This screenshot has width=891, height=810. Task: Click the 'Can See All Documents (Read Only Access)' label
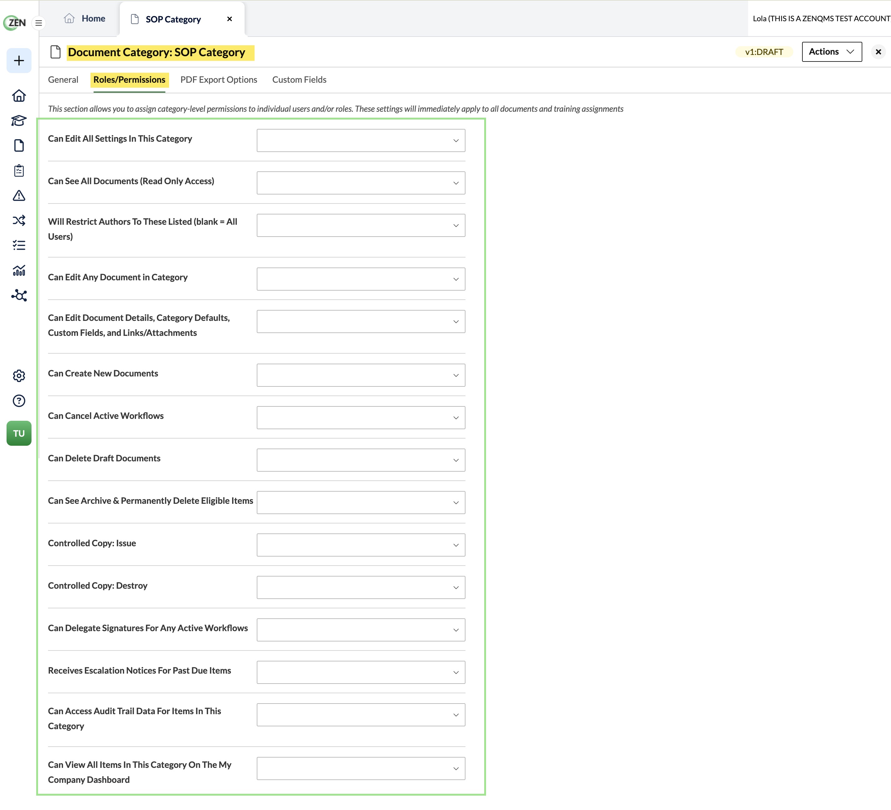pyautogui.click(x=131, y=181)
